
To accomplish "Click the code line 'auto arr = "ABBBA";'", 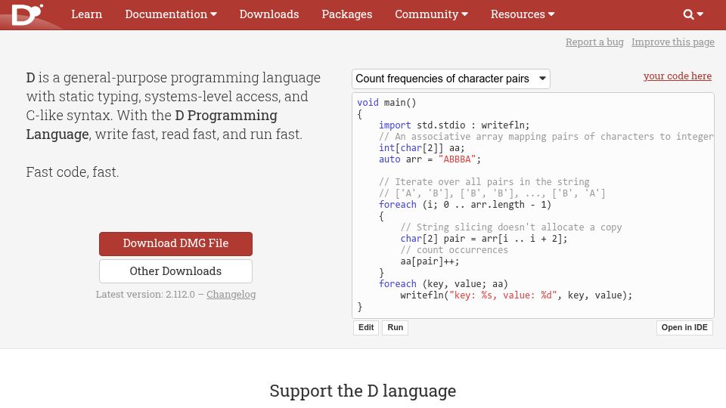I will pyautogui.click(x=430, y=159).
